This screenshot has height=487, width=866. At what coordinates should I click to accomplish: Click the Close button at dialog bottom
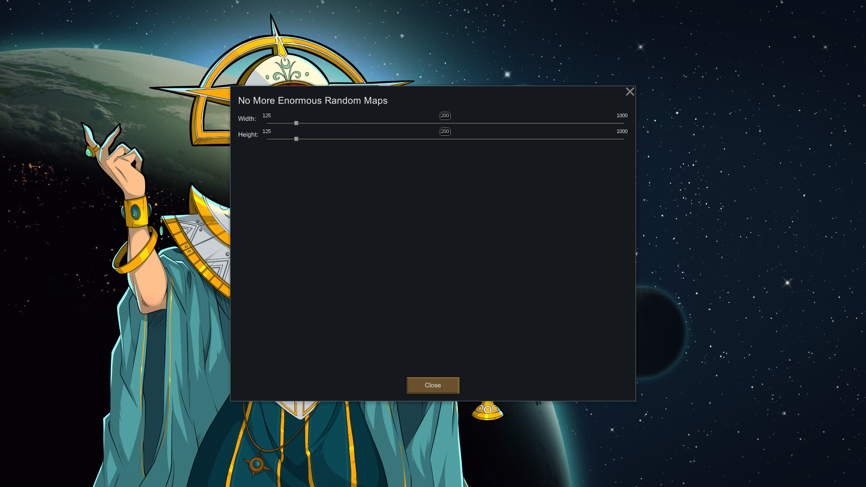[433, 385]
